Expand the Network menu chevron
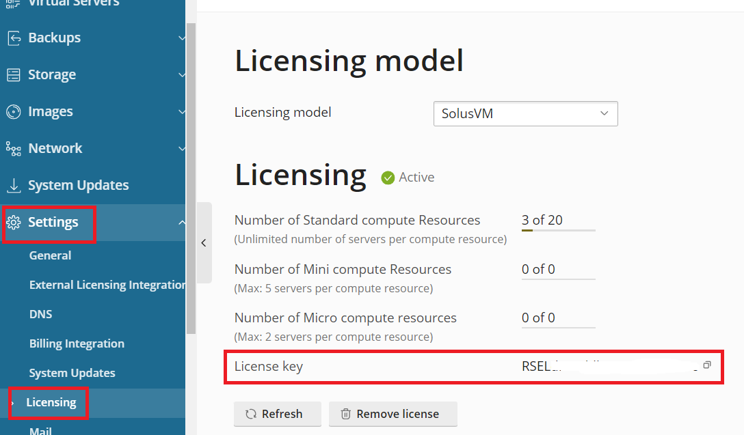The width and height of the screenshot is (744, 435). coord(181,149)
